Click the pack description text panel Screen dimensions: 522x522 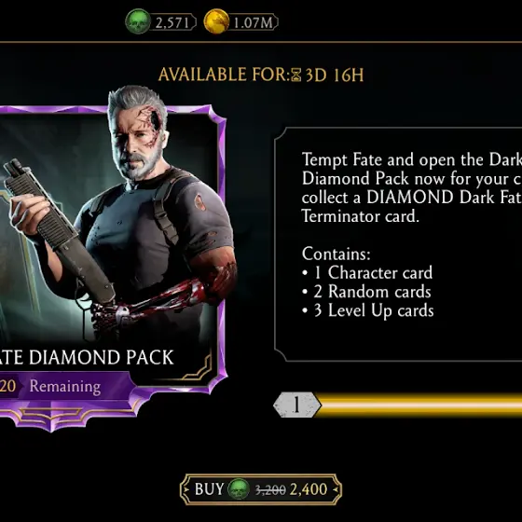(398, 244)
